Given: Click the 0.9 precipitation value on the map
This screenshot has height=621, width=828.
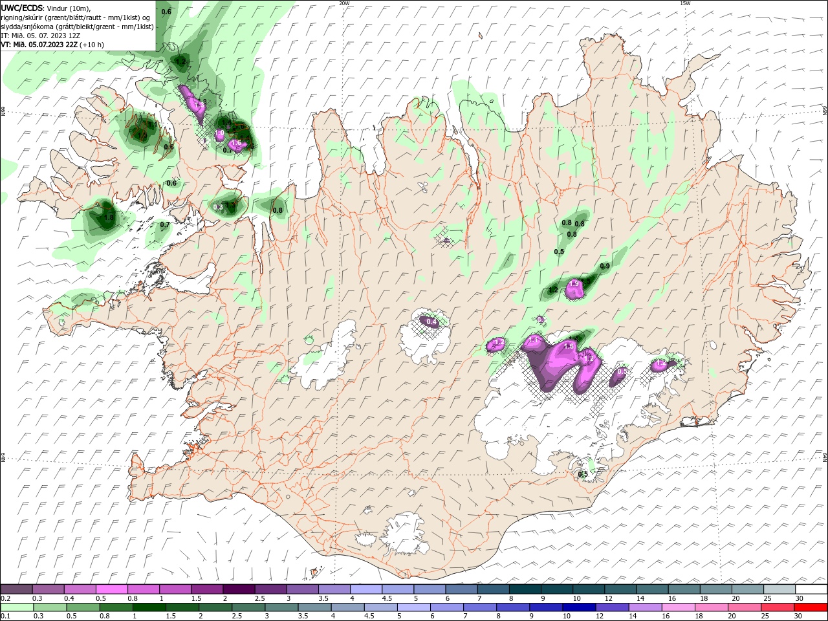Looking at the screenshot, I should pyautogui.click(x=605, y=266).
